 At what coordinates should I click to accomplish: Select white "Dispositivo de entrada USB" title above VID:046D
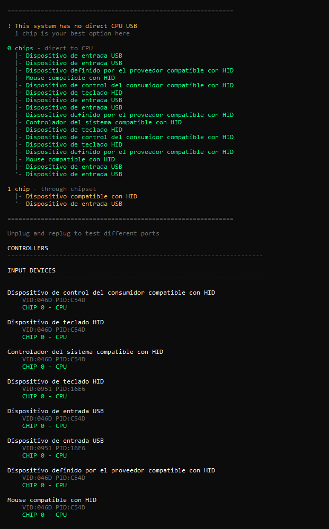tap(56, 412)
